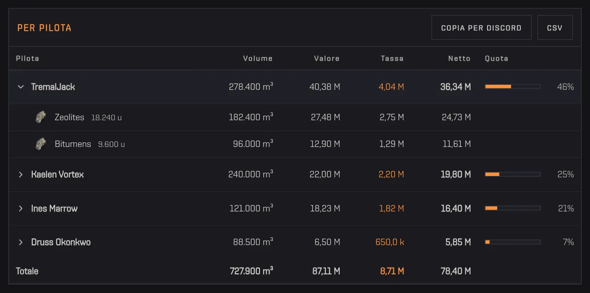
Task: Expand the Druss Okonkwo row
Action: [x=21, y=242]
